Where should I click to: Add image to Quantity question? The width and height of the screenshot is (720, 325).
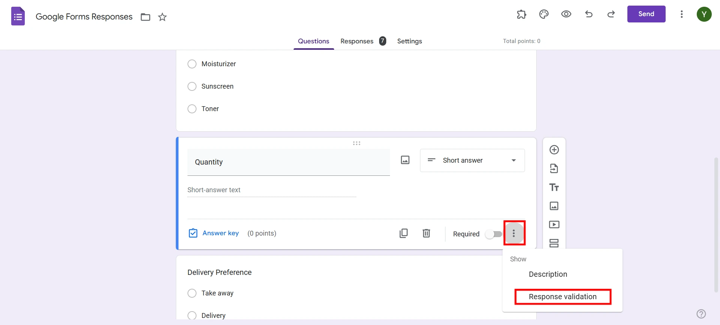[405, 160]
